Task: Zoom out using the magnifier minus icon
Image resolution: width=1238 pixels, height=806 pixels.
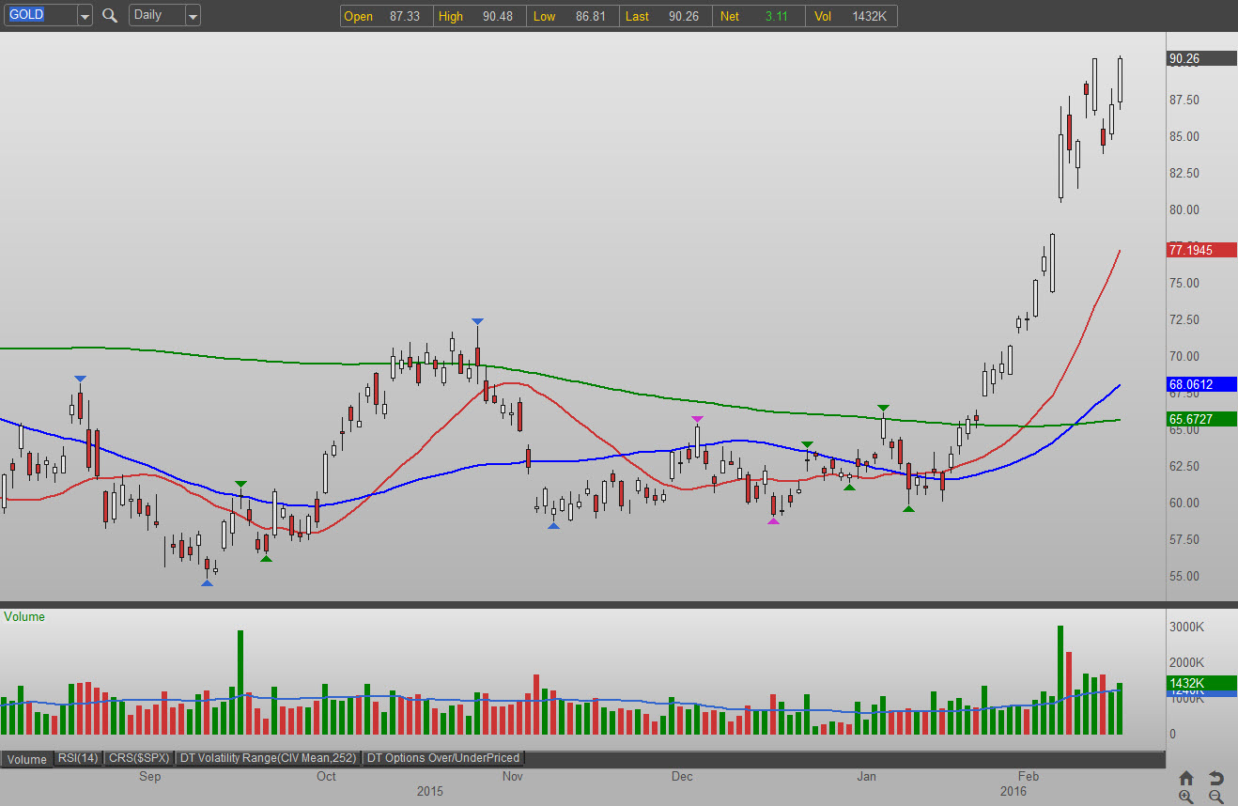Action: tap(1215, 797)
